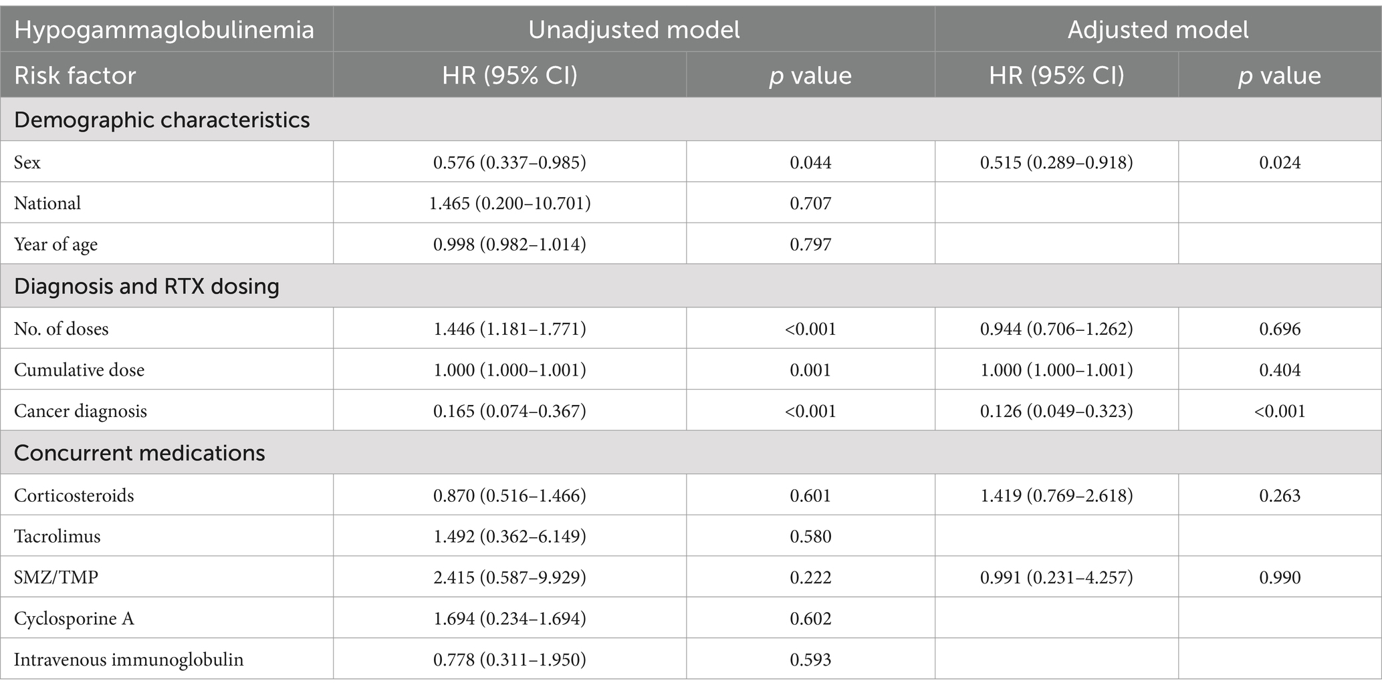Click the Diagnosis and RTX dosing section
This screenshot has height=691, width=1382.
pyautogui.click(x=691, y=286)
